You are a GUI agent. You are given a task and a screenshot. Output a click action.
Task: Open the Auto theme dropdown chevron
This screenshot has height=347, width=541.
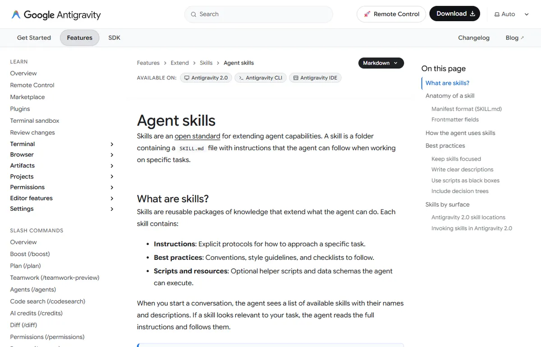pyautogui.click(x=527, y=14)
